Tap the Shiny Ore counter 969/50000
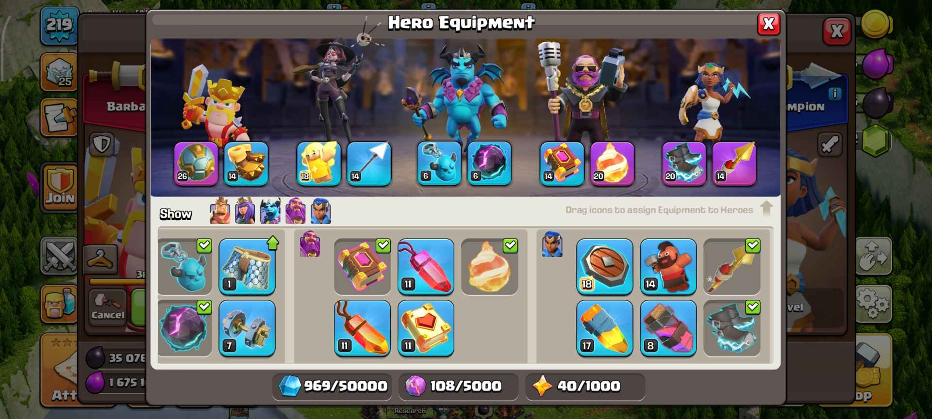 (333, 386)
